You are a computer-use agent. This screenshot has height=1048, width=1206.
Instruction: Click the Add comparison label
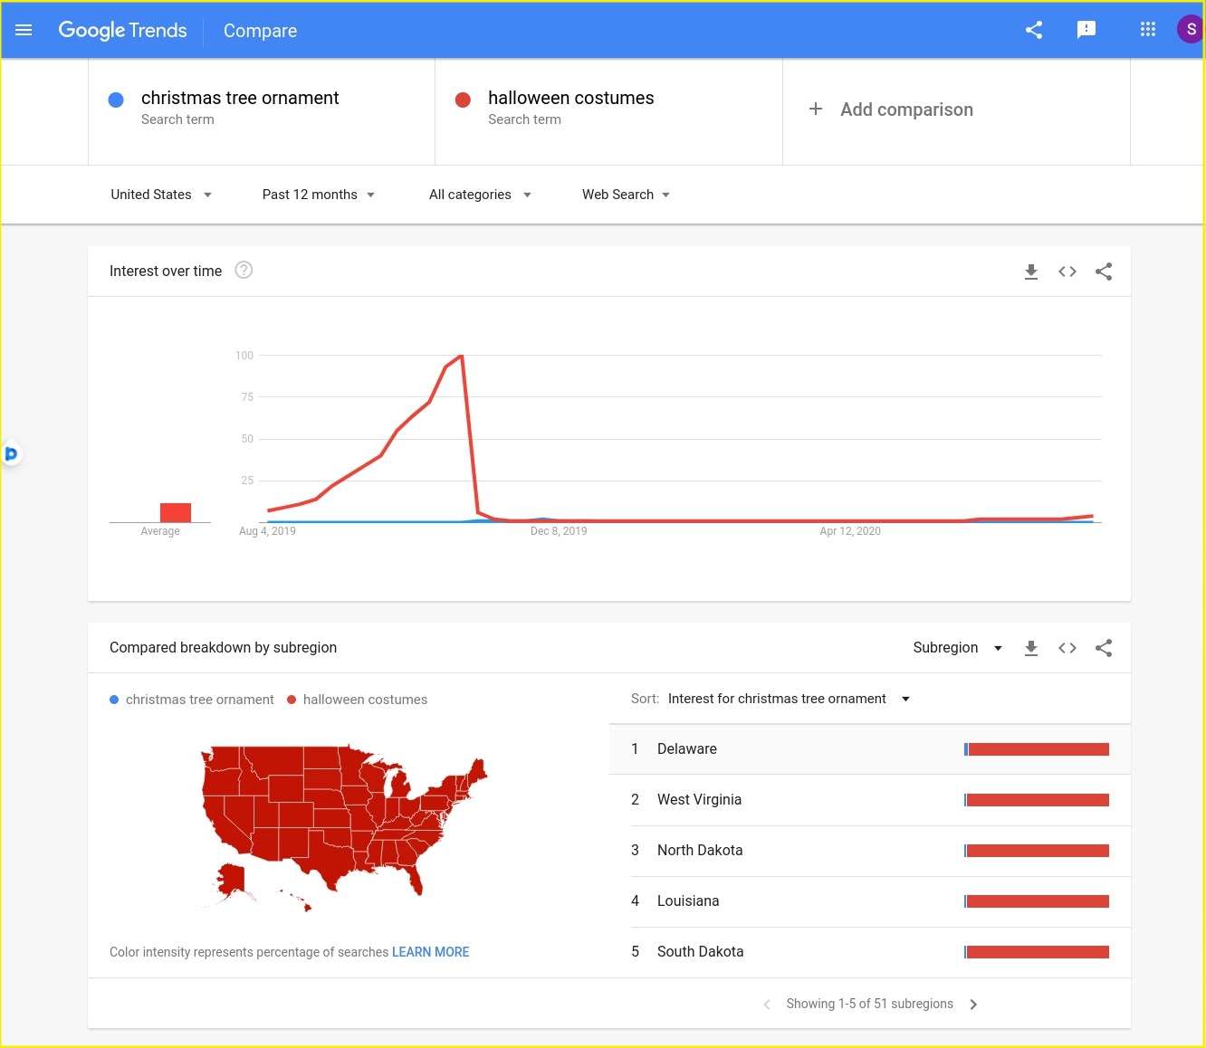tap(906, 110)
